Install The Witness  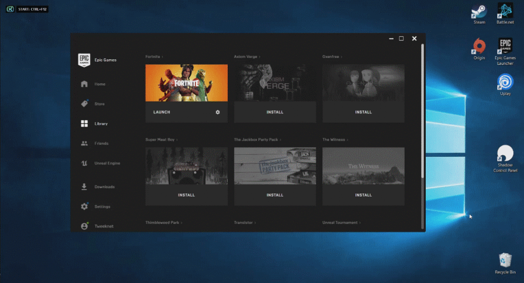(x=363, y=195)
